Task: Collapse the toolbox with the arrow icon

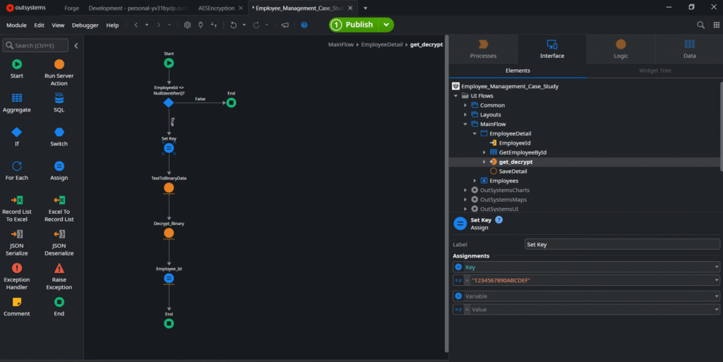Action: (x=76, y=46)
